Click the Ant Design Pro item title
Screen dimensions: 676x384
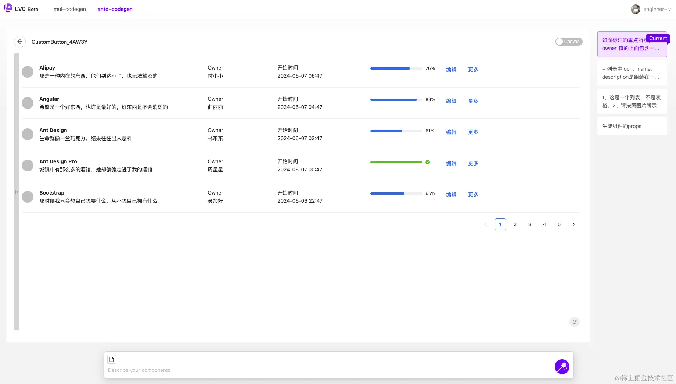tap(58, 161)
